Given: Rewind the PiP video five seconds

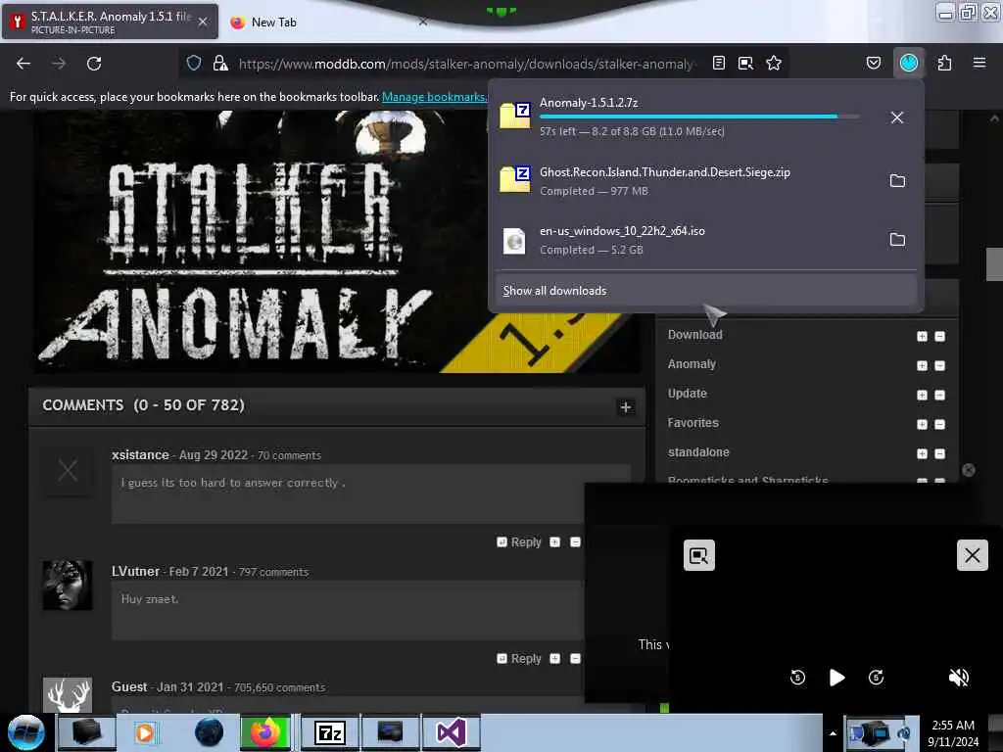Looking at the screenshot, I should [797, 678].
